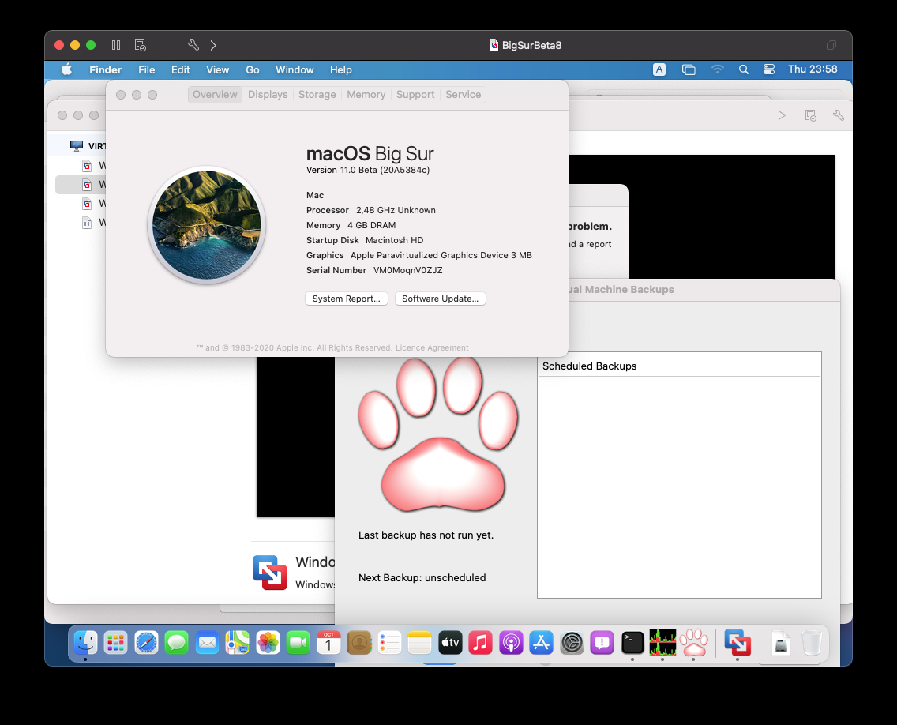Click the VMware Fusion logo beside Windows text
Viewport: 897px width, 725px height.
269,573
